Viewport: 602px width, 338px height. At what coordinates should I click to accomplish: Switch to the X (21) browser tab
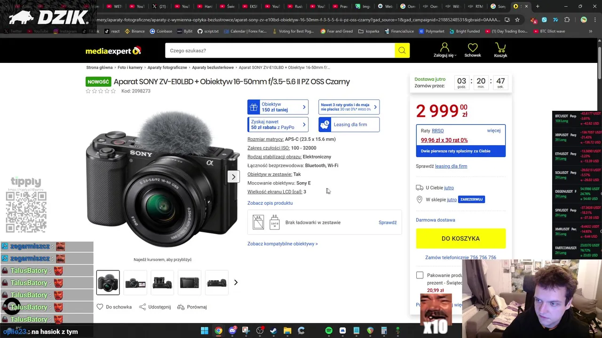[x=159, y=6]
